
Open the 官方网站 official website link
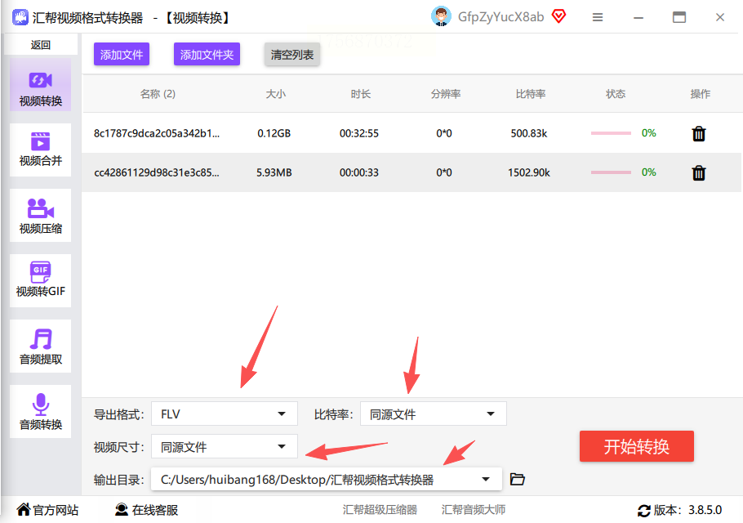click(x=47, y=510)
